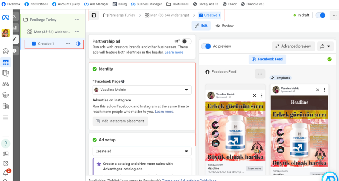
Task: Open Facebook Feed preview options ellipsis
Action: (x=260, y=74)
